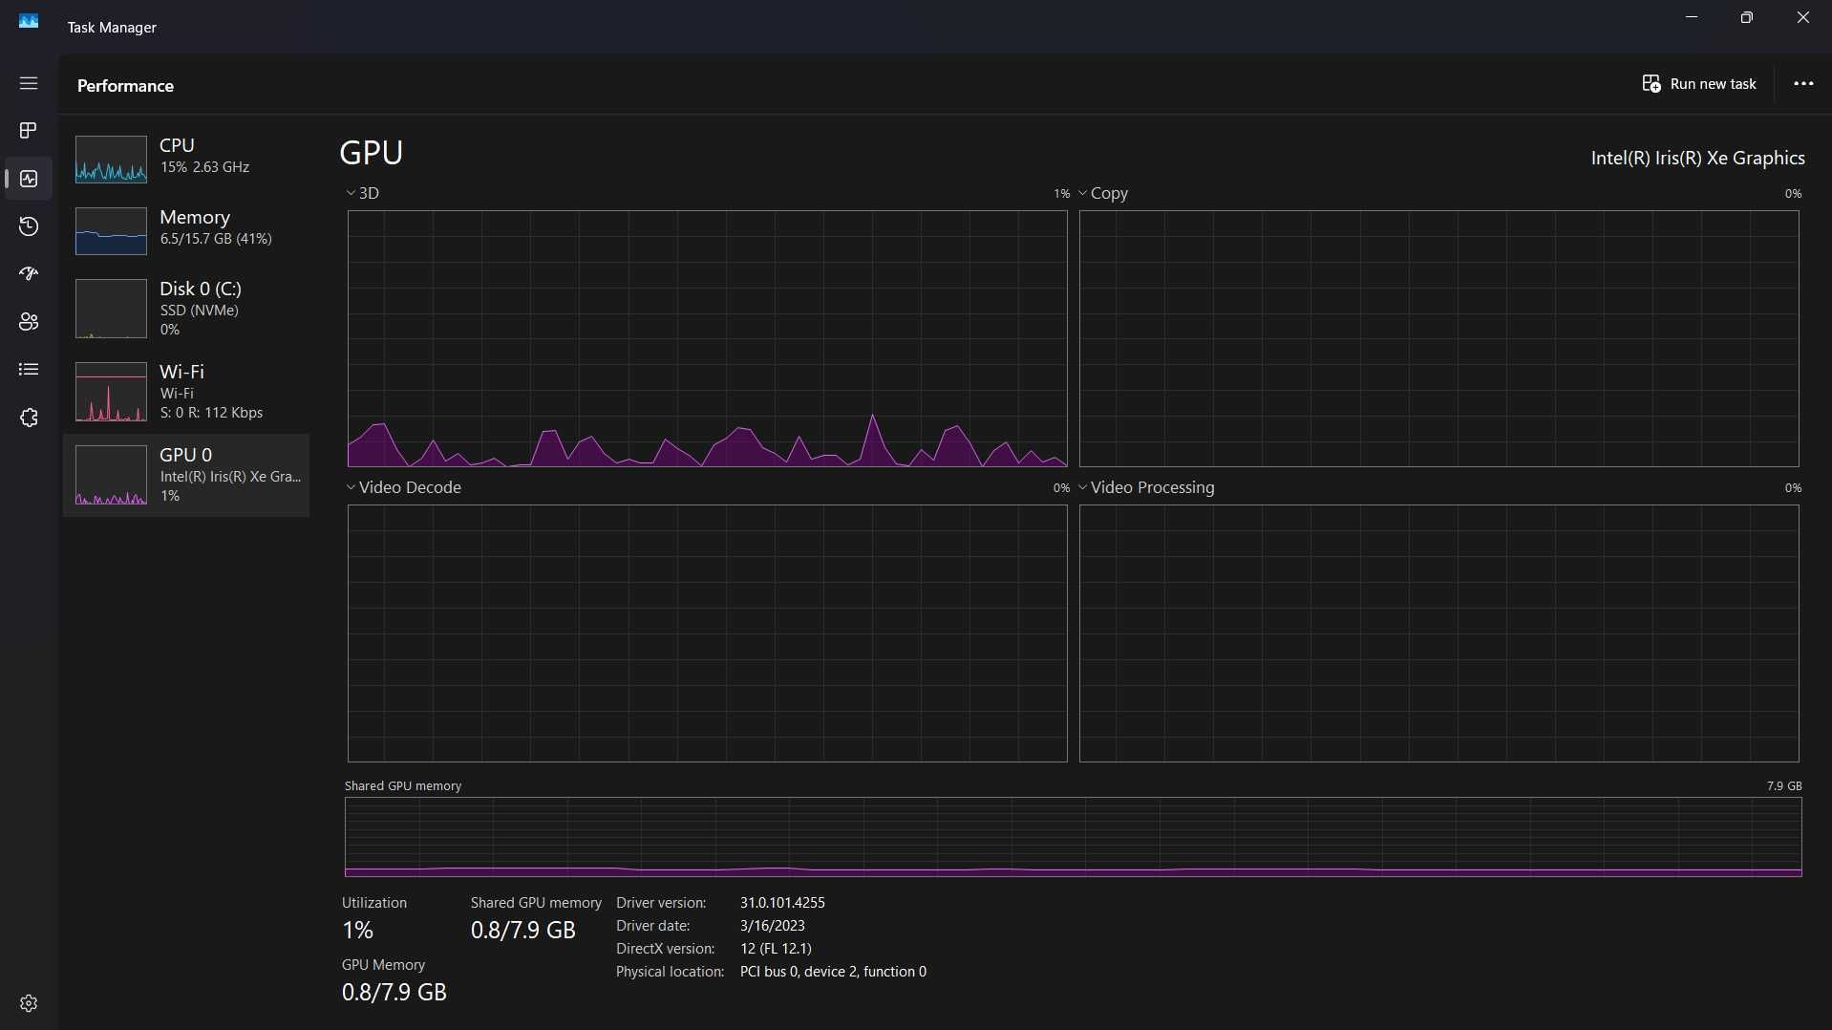Click DirectX version 12 (FL 12.1)
Screen dimensions: 1832x1030
coord(776,949)
